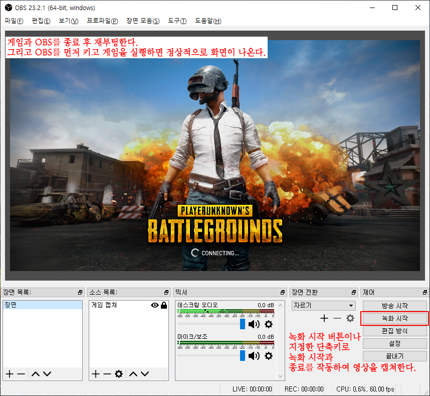Undock the 장면 전환 panel
This screenshot has width=430, height=396.
tap(354, 293)
